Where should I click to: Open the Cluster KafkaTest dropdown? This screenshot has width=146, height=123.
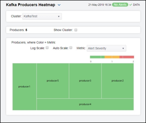pos(42,16)
